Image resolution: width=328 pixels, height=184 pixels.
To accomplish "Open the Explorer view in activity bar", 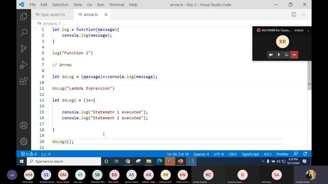I will (24, 16).
